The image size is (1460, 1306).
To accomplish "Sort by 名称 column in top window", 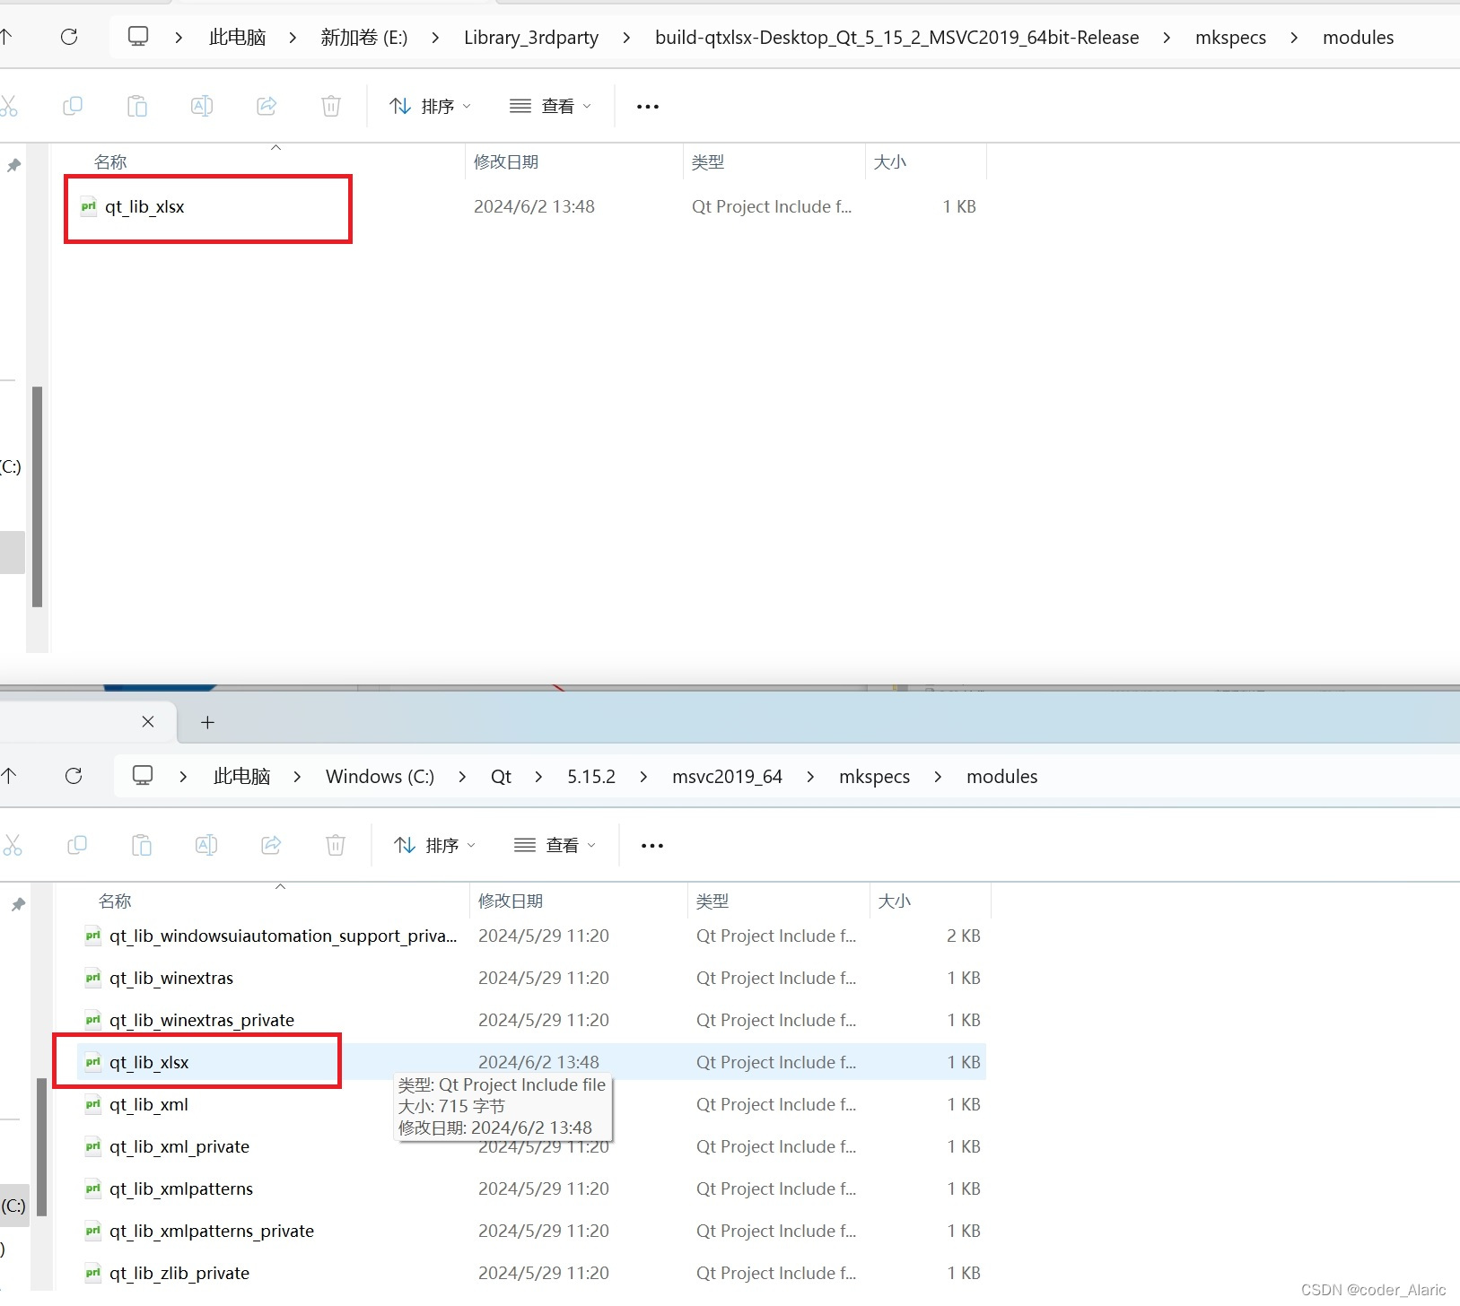I will click(110, 161).
